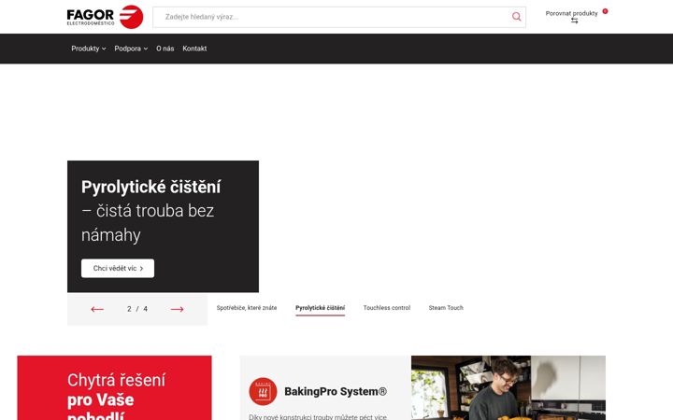Click the slide counter 2 / 4
Image resolution: width=673 pixels, height=420 pixels.
137,309
